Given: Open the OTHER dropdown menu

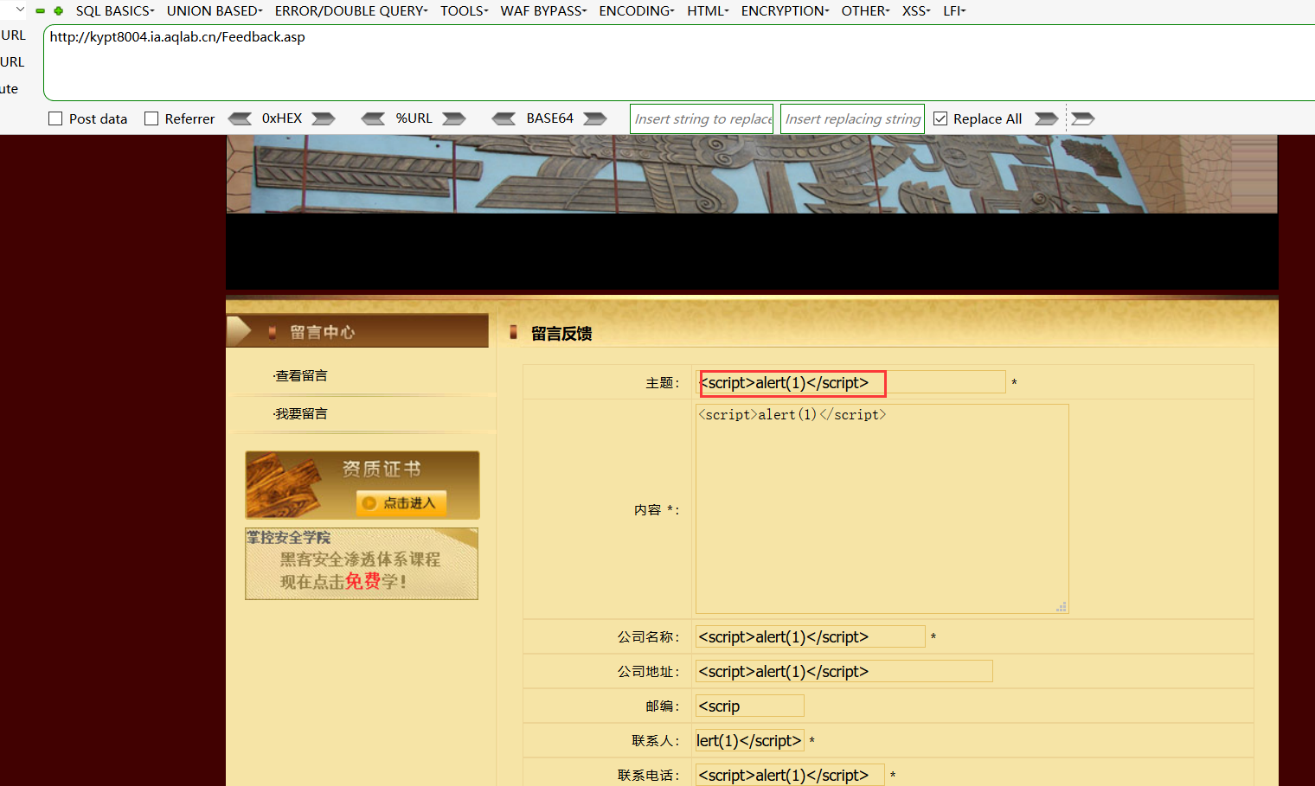Looking at the screenshot, I should (866, 11).
